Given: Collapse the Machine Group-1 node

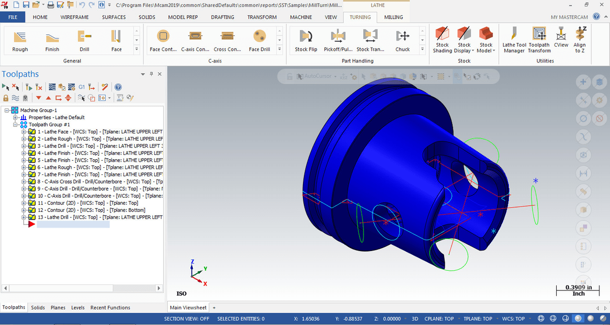Looking at the screenshot, I should click(x=7, y=111).
